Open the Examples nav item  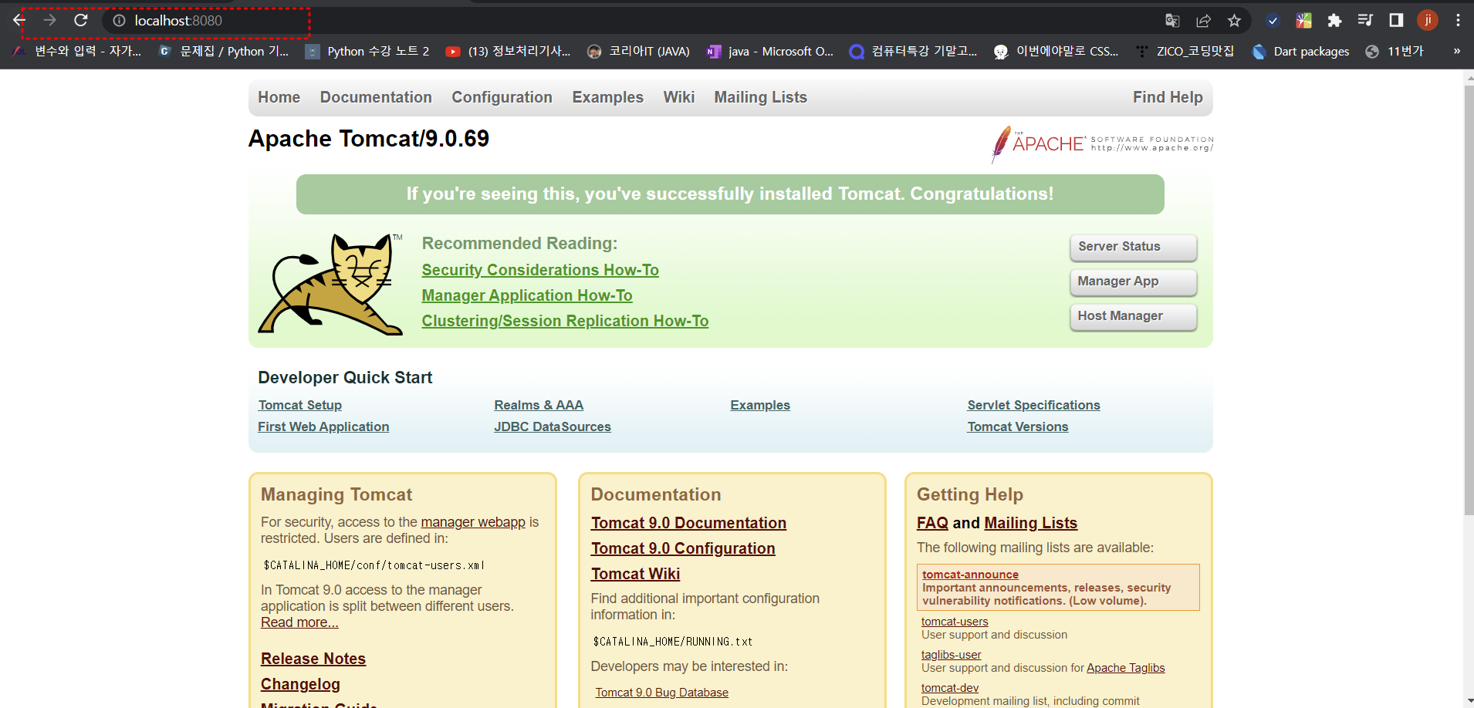pyautogui.click(x=607, y=97)
